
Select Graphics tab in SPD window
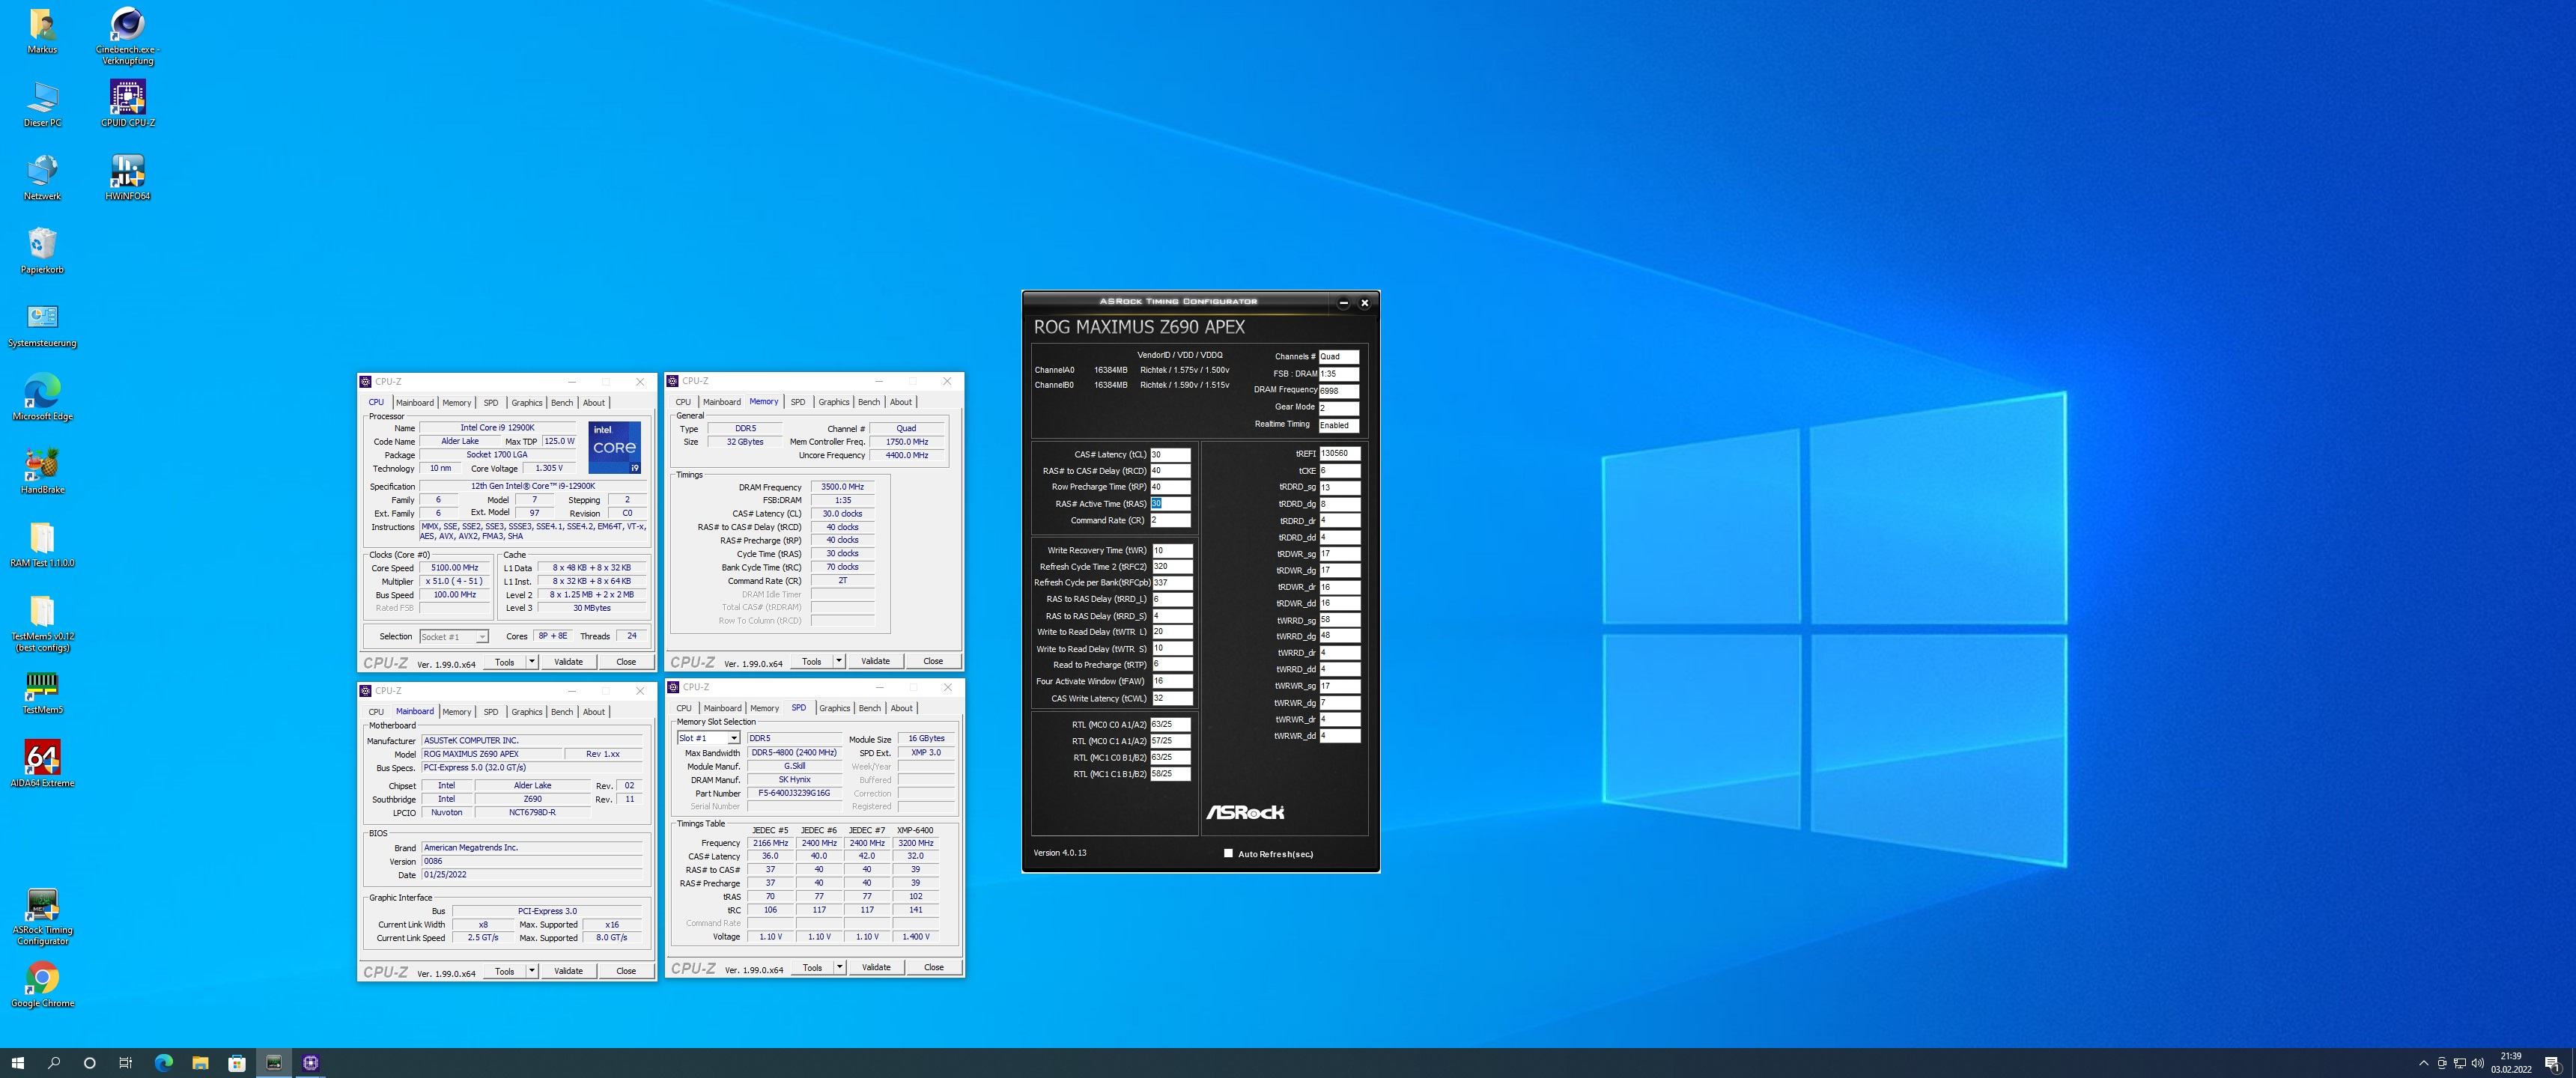[834, 708]
